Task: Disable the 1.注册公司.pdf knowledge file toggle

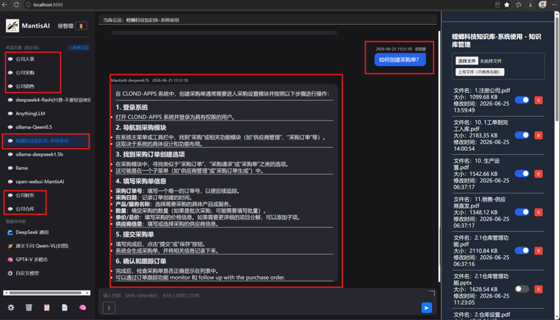Action: 522,100
